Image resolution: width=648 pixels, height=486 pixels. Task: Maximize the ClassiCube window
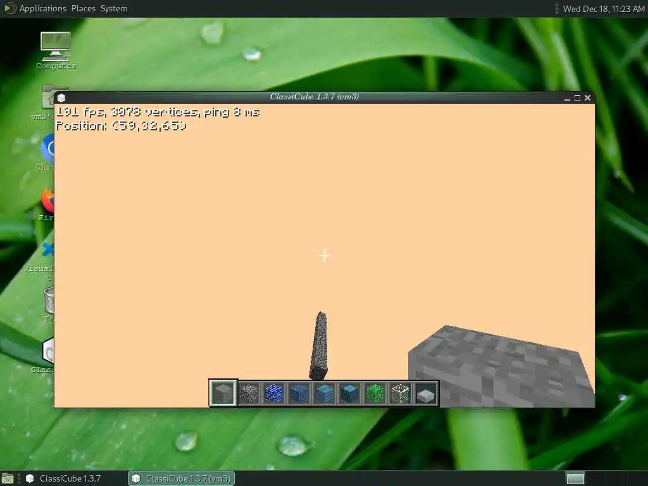577,98
